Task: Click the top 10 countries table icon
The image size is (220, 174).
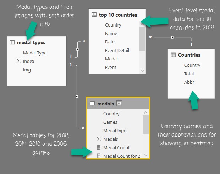Action: pos(94,15)
